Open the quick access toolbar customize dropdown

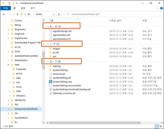[x=17, y=3]
